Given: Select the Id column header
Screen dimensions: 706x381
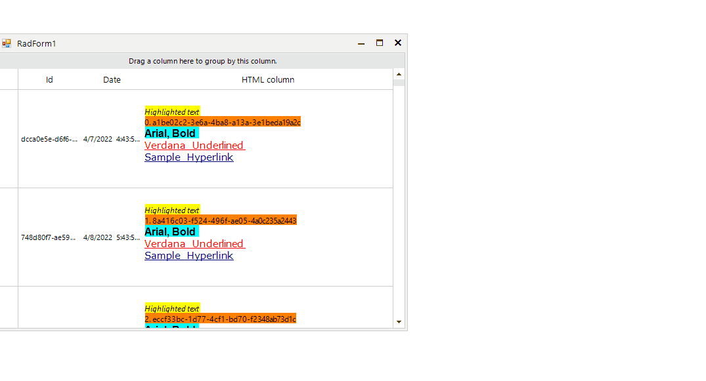Looking at the screenshot, I should click(49, 79).
